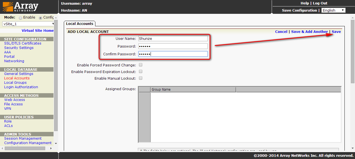Switch to the Local Accounts tab
Screen dimensions: 355x159
[x=80, y=24]
